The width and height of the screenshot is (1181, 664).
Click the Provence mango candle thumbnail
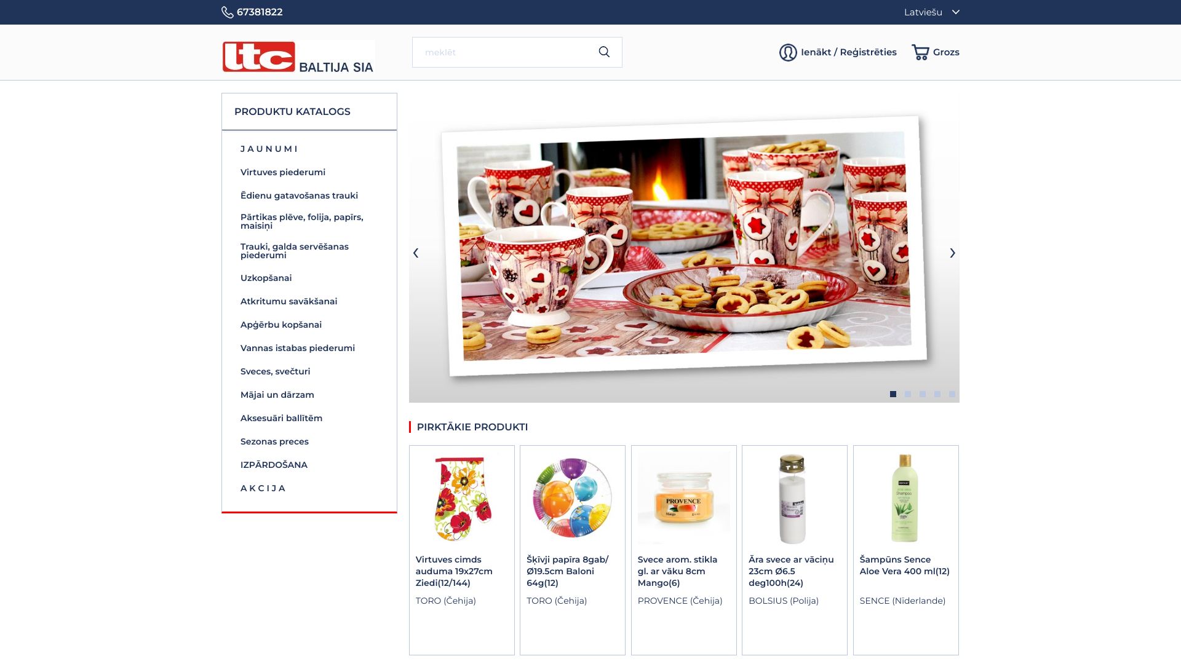(x=683, y=498)
